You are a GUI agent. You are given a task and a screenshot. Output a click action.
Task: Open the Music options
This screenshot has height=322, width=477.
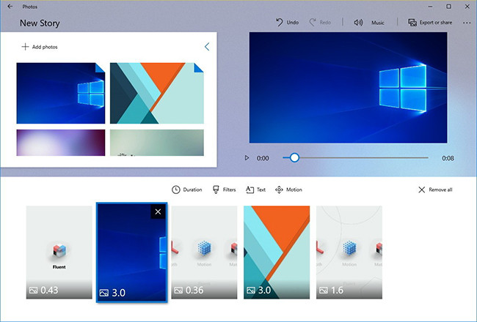(x=369, y=23)
